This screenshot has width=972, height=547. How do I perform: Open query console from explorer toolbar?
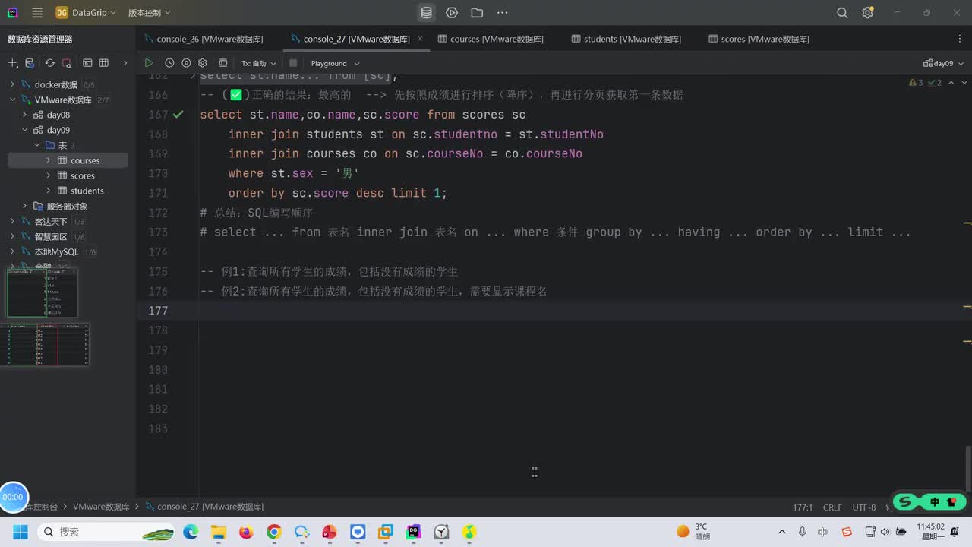[87, 63]
